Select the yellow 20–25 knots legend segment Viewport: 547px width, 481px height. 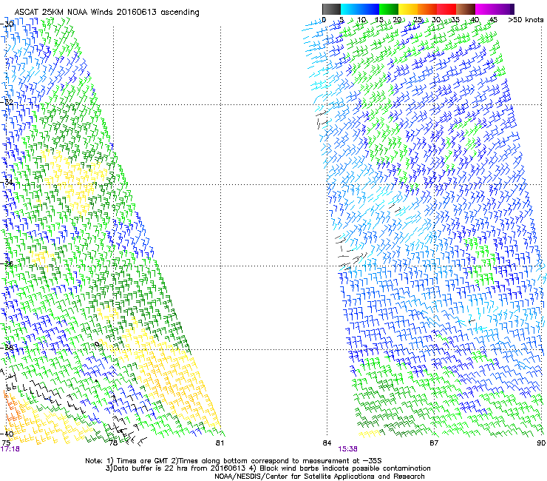[x=408, y=9]
